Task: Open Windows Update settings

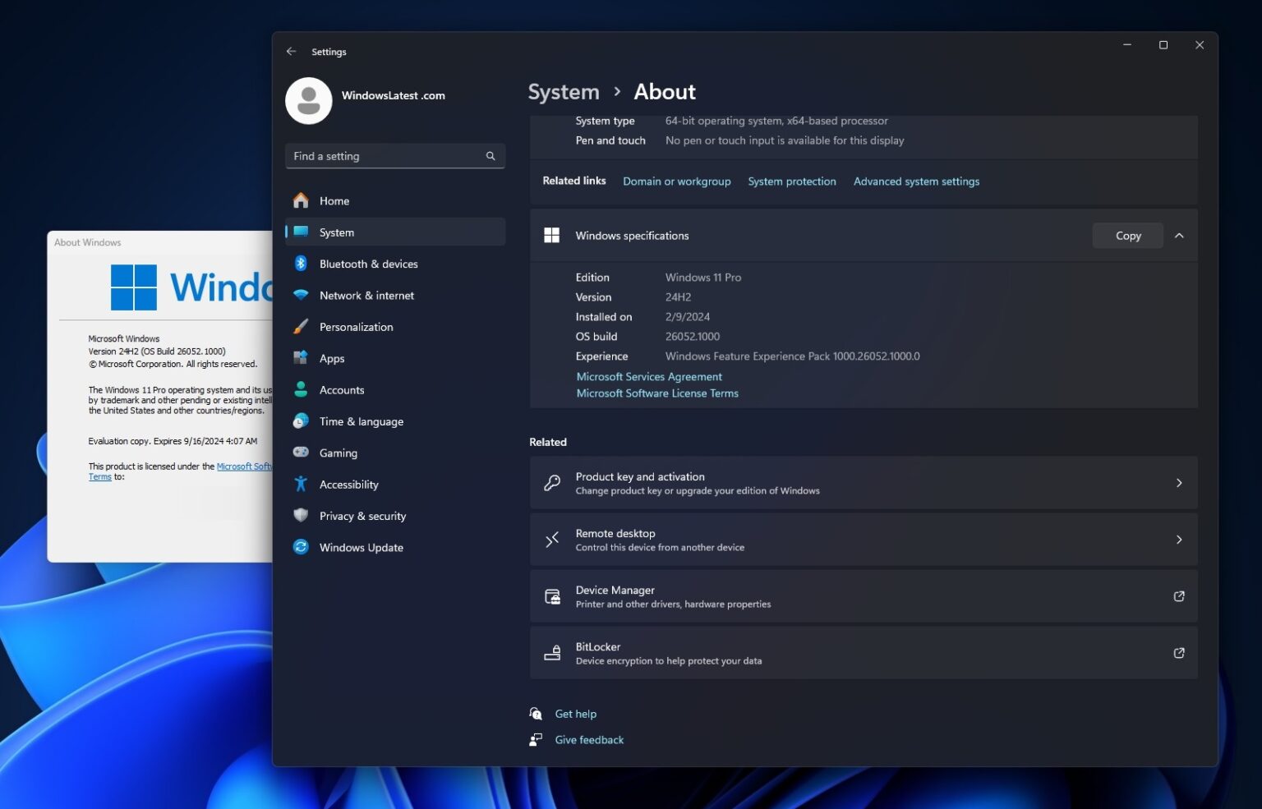Action: click(361, 547)
